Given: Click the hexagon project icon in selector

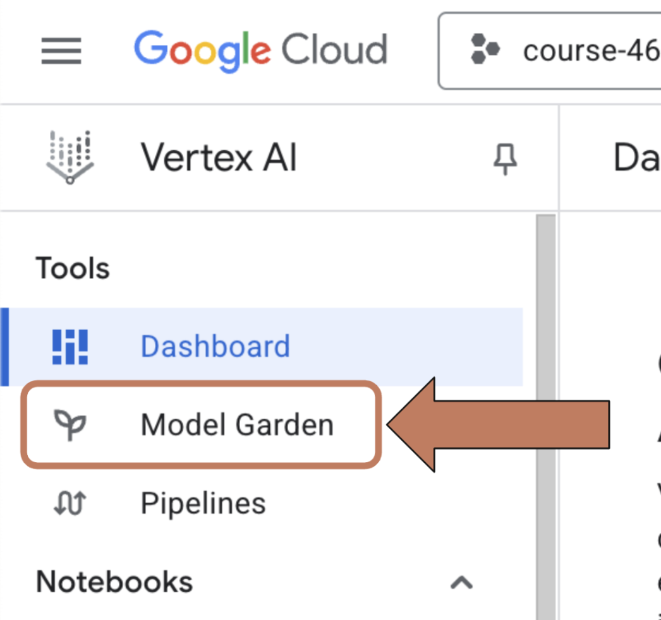Looking at the screenshot, I should 485,49.
